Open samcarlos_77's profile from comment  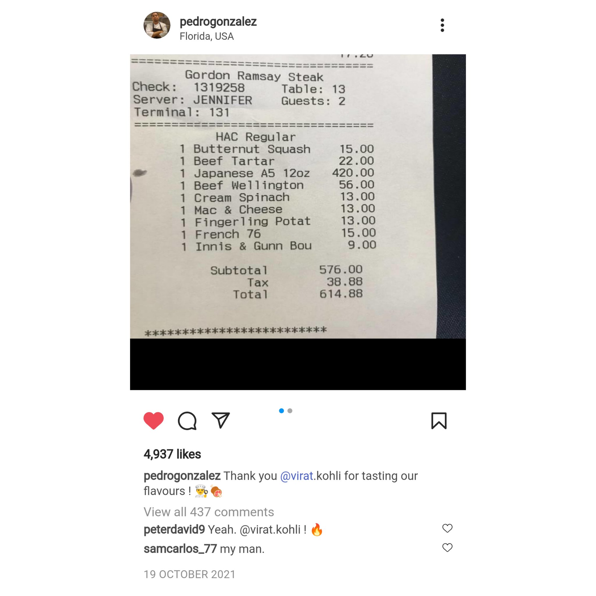(x=180, y=549)
